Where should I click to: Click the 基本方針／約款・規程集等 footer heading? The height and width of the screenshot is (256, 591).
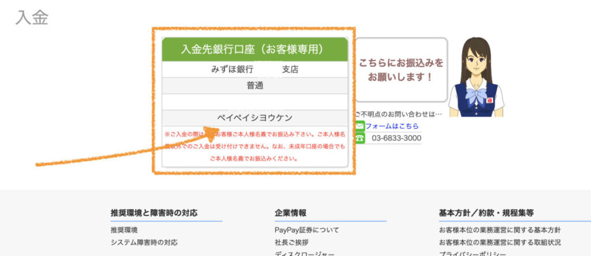(x=486, y=213)
